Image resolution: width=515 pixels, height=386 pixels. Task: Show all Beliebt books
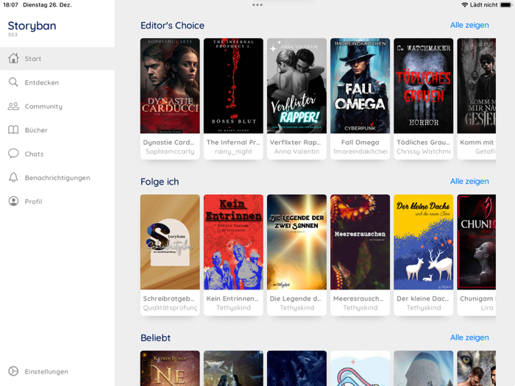469,337
